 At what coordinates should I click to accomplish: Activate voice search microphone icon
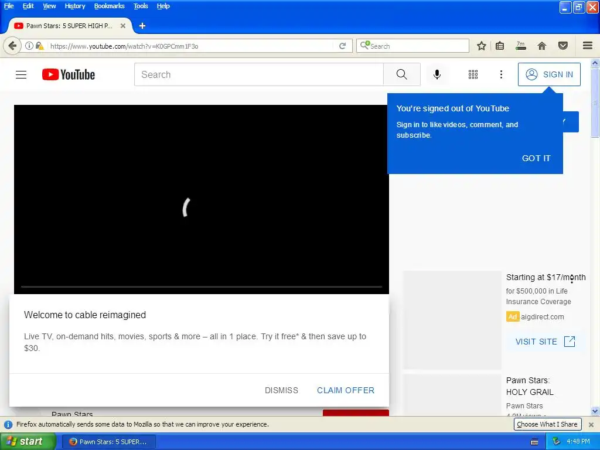437,74
